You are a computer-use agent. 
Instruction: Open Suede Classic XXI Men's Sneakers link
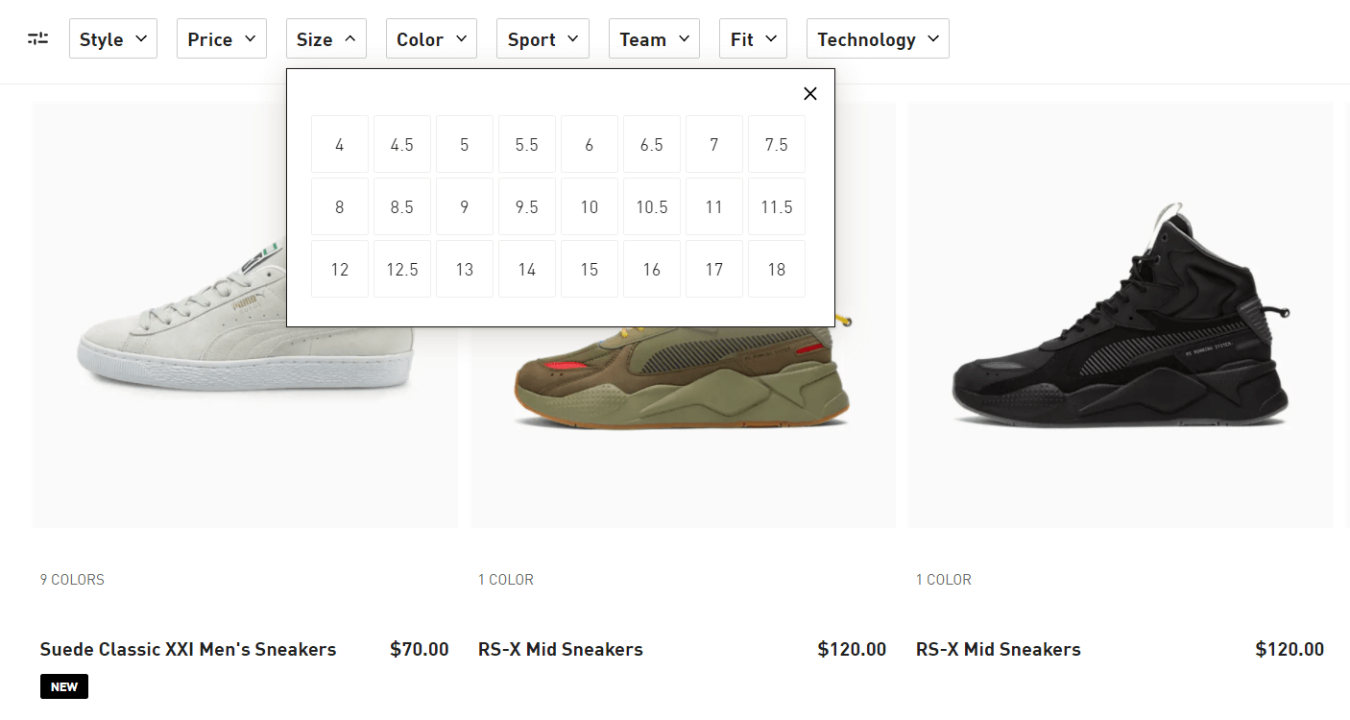(x=188, y=649)
